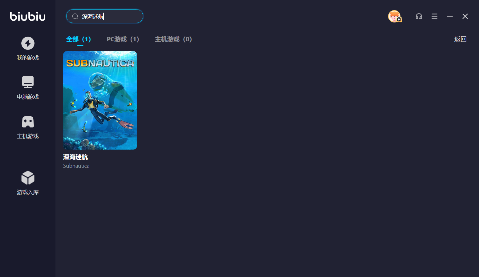Screen dimensions: 479x277
Task: Switch to the PC游戏 (1) tab
Action: [123, 39]
